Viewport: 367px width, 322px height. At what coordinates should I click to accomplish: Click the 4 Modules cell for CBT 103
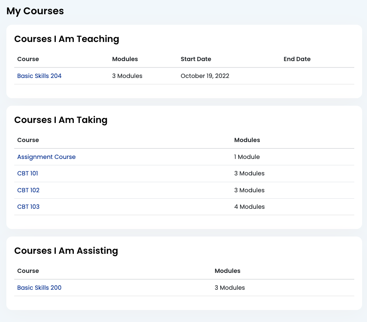(249, 207)
